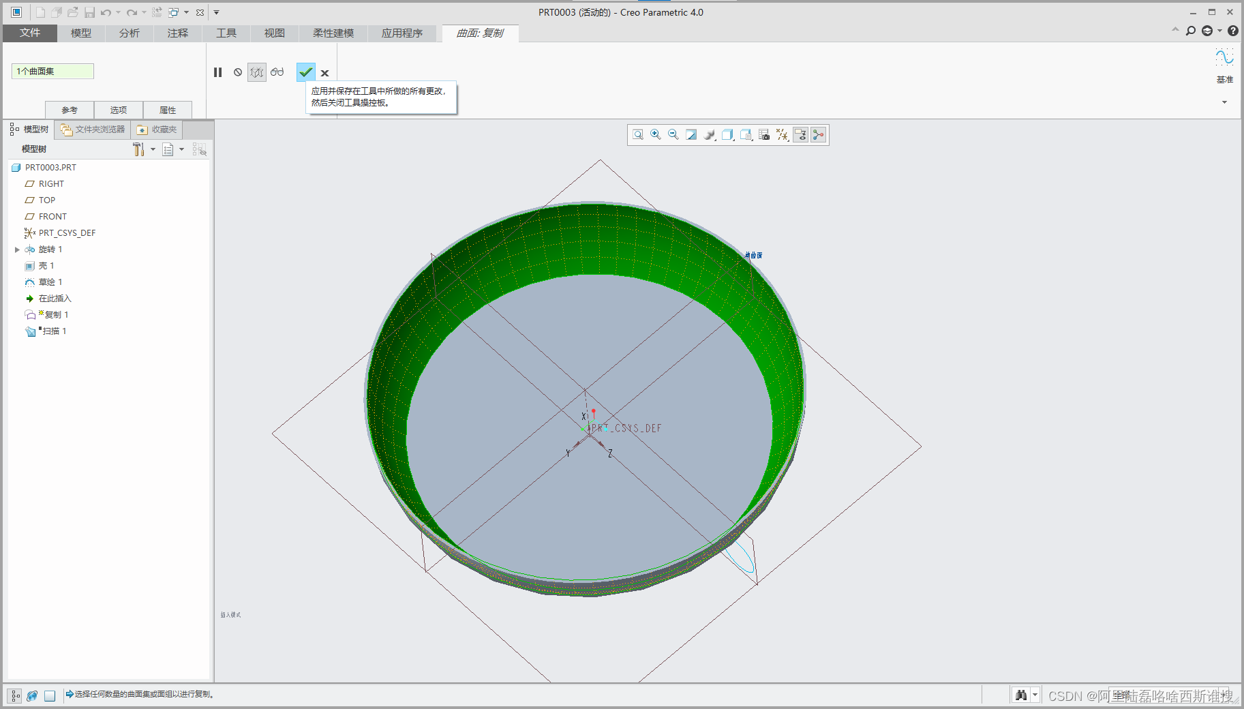This screenshot has height=709, width=1244.
Task: Select the TOP datum plane in the tree
Action: tap(47, 200)
